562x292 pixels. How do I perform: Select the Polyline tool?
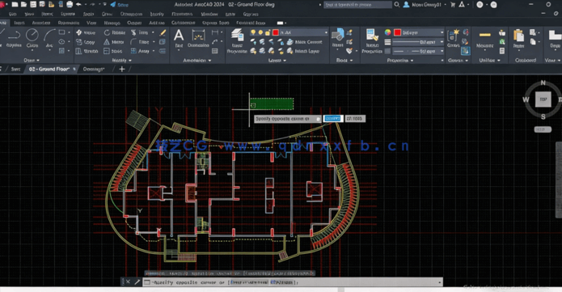coord(14,38)
